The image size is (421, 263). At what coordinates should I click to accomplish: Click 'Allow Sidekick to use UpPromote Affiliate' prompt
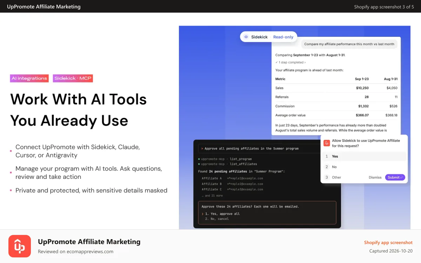366,143
